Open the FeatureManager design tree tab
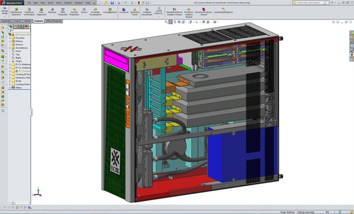Image resolution: width=354 pixels, height=214 pixels. click(11, 27)
